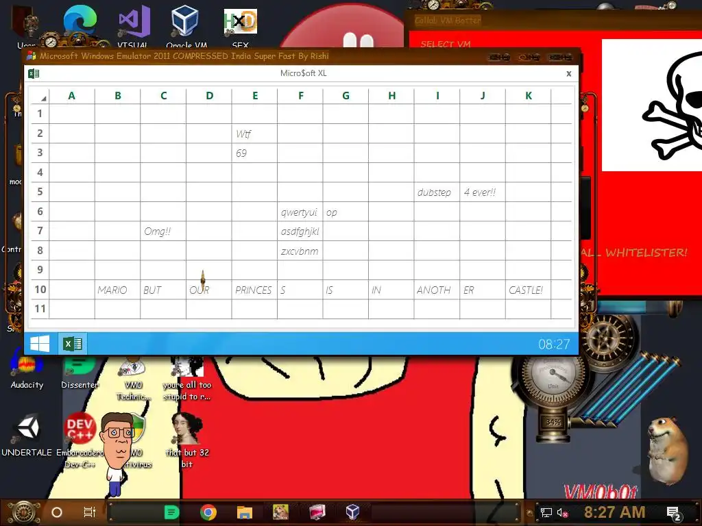Open the VM0 Technic desktop icon
The width and height of the screenshot is (702, 526).
[134, 378]
